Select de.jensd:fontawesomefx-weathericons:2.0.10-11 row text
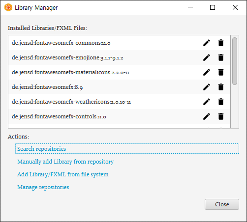 [x=71, y=102]
